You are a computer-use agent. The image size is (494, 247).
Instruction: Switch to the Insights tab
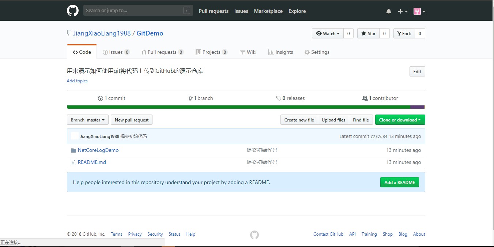point(281,52)
